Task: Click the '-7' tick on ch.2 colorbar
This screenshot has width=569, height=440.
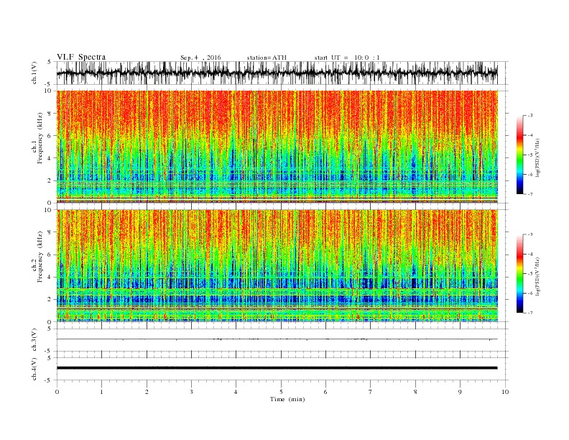Action: [x=530, y=313]
